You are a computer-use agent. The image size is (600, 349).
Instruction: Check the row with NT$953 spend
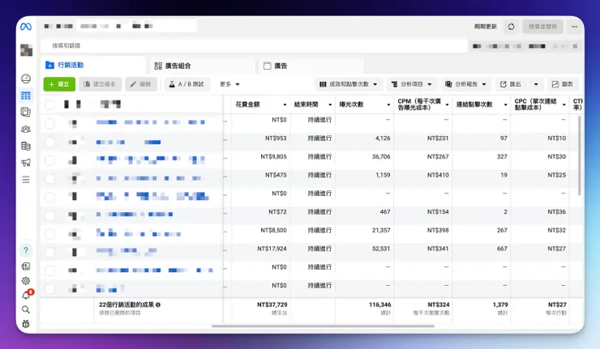pos(49,142)
